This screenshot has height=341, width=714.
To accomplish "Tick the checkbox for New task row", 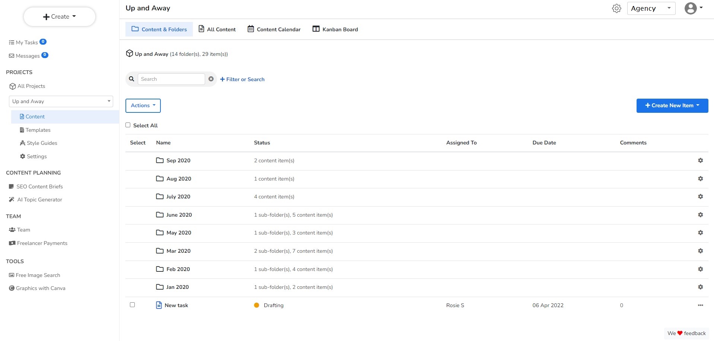I will (132, 305).
